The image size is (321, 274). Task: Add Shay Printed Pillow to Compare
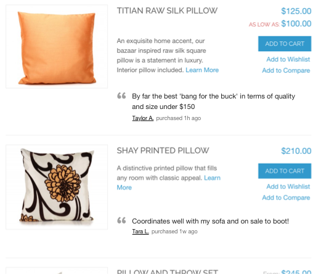pyautogui.click(x=286, y=198)
